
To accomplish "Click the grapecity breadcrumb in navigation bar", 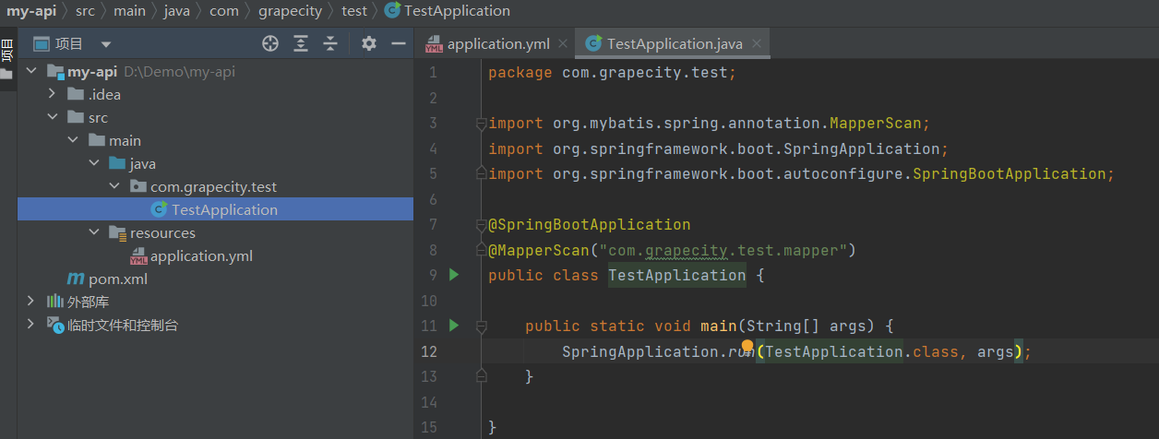I will pos(288,11).
